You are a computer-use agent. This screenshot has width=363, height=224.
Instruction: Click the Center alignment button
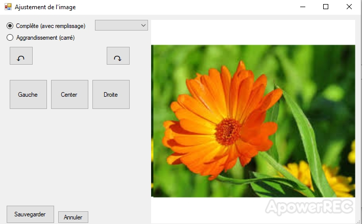coord(69,95)
